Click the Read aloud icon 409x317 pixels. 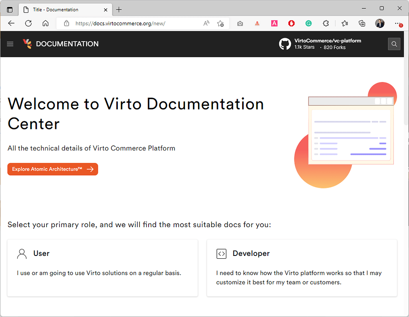(x=206, y=24)
